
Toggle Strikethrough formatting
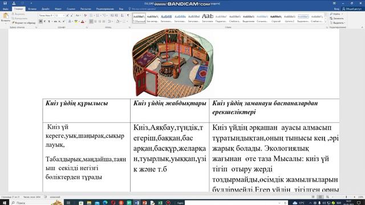(x=55, y=22)
